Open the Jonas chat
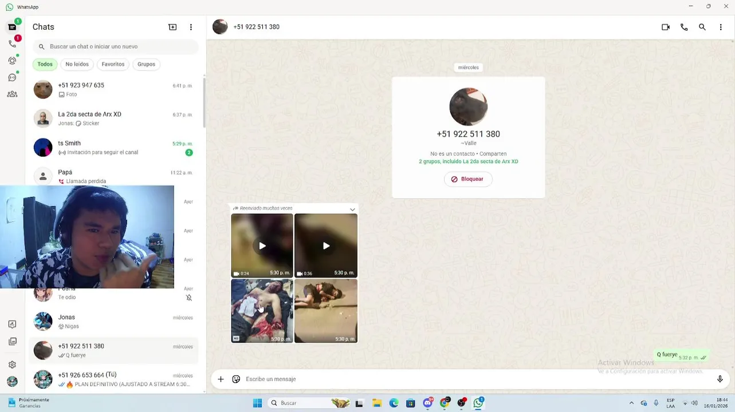735x412 pixels. click(x=113, y=322)
